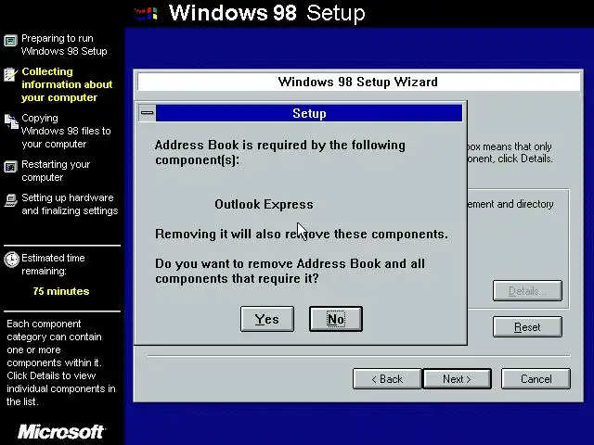
Task: Click the Back button in Setup Wizard
Action: 387,379
